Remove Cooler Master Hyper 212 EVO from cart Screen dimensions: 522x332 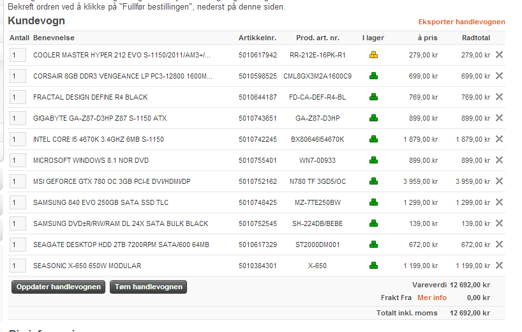[x=499, y=55]
